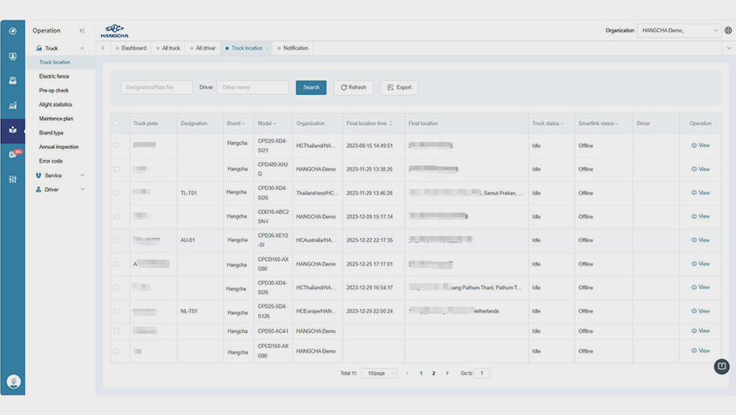Expand the Driver menu group
Viewport: 736px width, 415px height.
tap(82, 189)
